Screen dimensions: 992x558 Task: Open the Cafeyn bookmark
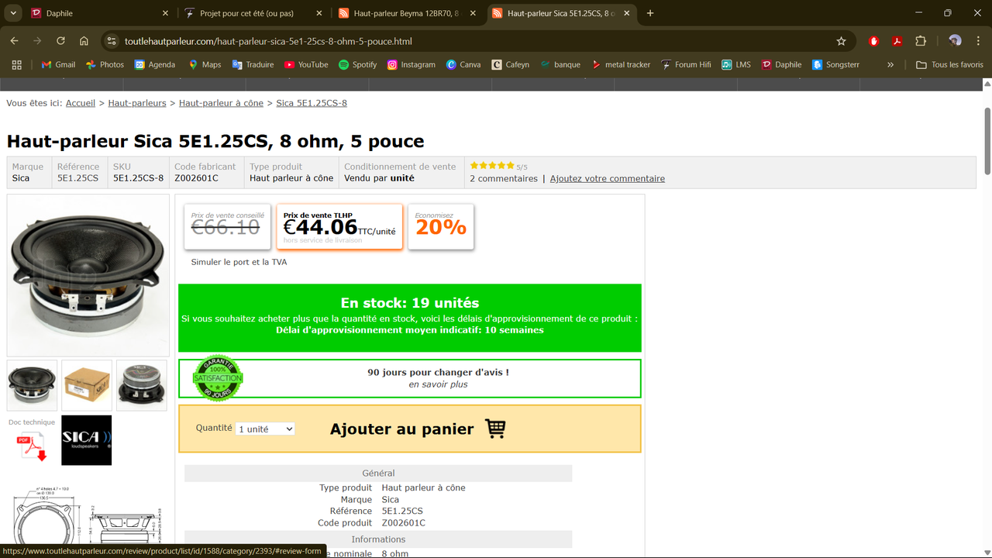coord(511,64)
